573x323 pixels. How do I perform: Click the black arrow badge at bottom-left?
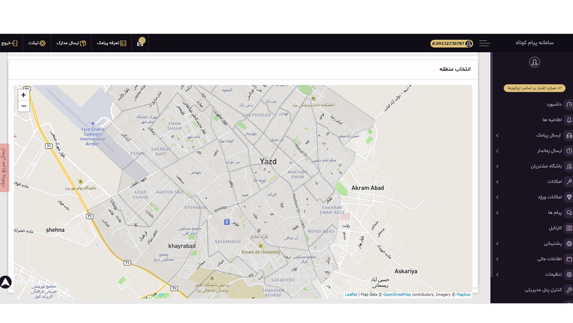pos(5,282)
